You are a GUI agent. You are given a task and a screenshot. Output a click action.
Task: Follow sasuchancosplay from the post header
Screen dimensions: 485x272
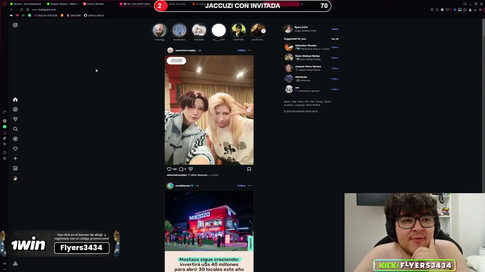click(x=241, y=50)
